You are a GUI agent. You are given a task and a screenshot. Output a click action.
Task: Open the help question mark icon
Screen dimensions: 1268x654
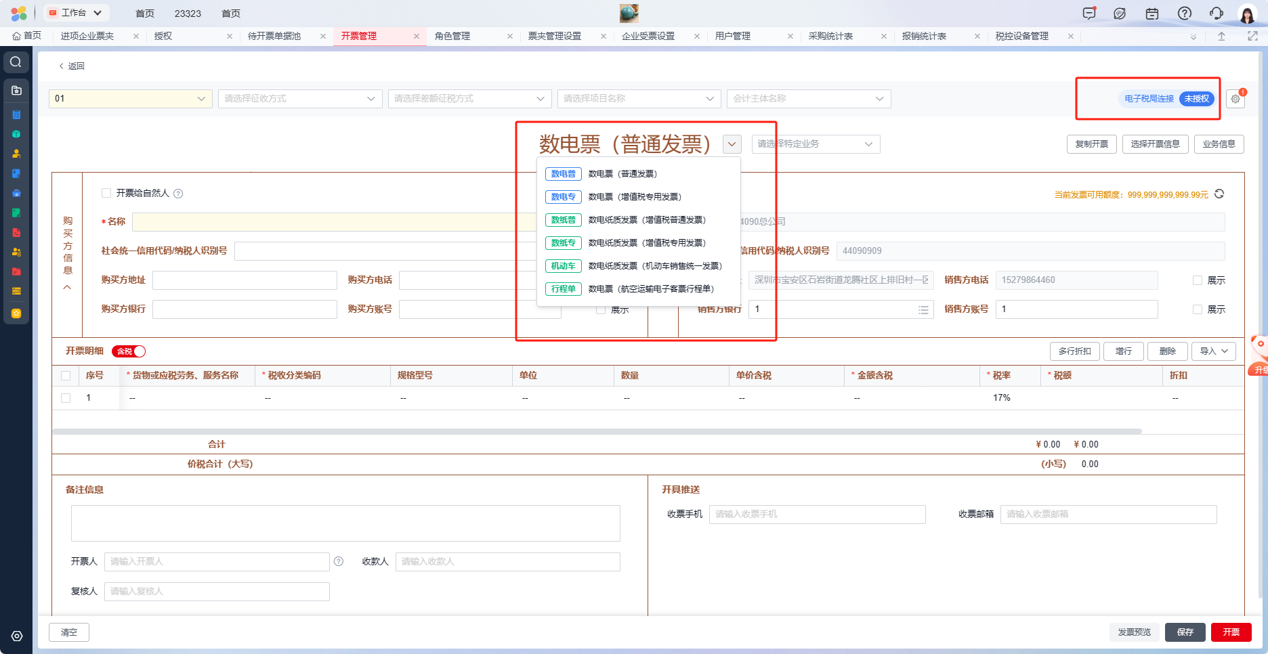click(1185, 14)
